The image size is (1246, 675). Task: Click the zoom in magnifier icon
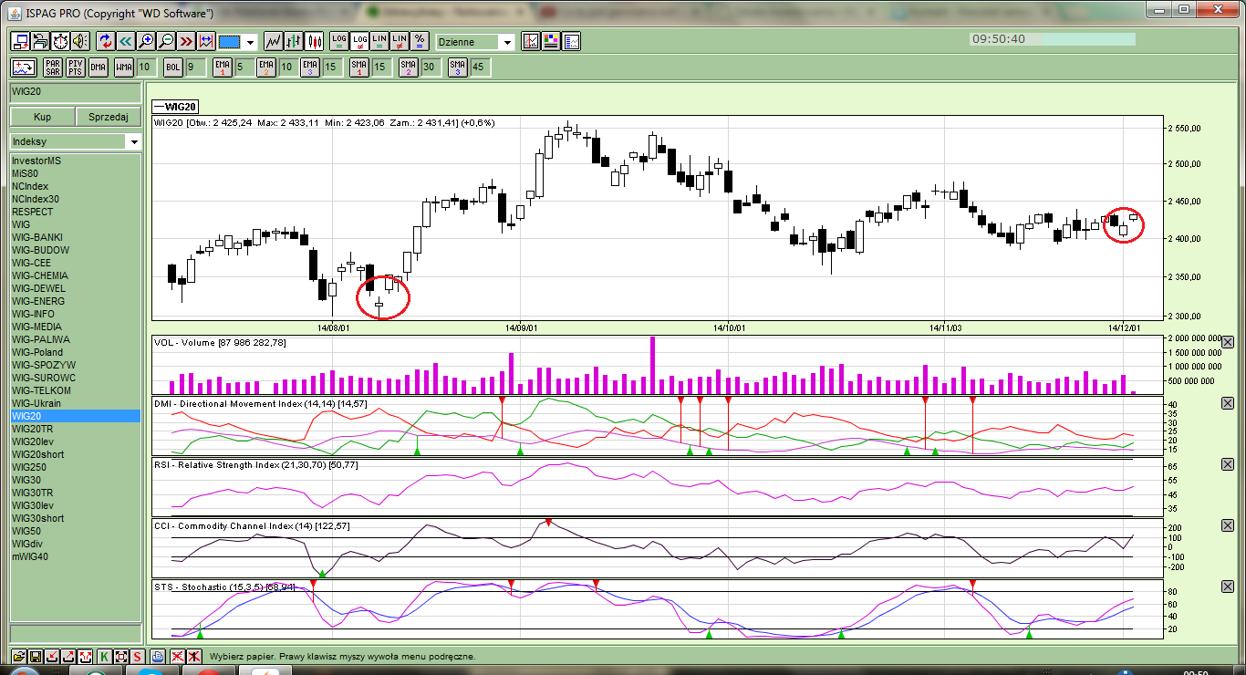pos(146,41)
